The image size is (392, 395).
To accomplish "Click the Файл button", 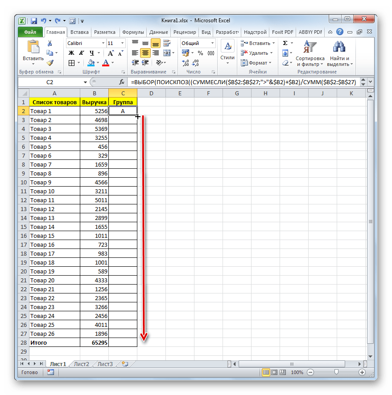I will point(30,32).
